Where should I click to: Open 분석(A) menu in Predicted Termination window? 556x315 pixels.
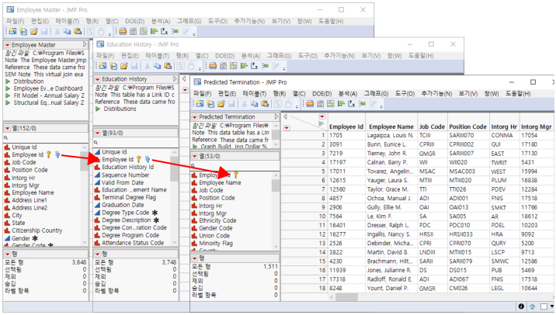(348, 94)
